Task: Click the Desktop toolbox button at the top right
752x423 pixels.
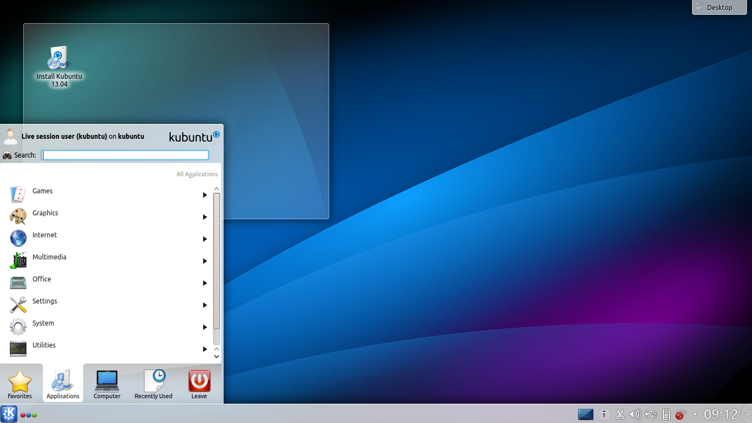Action: coord(719,7)
